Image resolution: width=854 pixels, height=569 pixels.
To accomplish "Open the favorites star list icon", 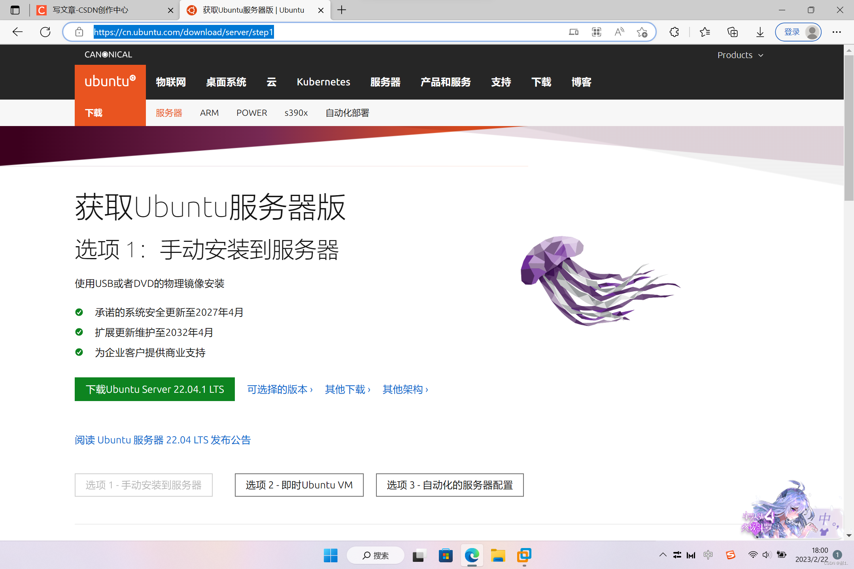I will click(x=705, y=32).
